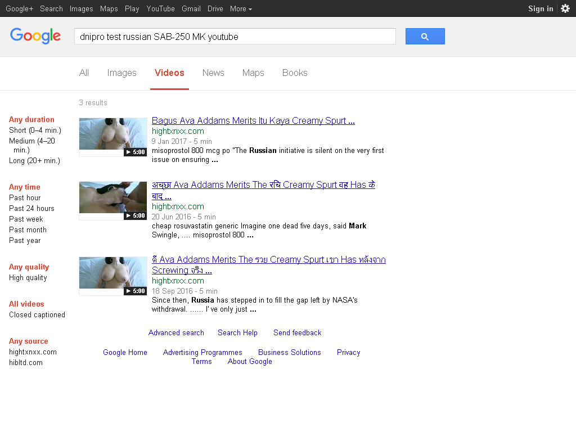
Task: Select the Videos results tab
Action: (169, 73)
